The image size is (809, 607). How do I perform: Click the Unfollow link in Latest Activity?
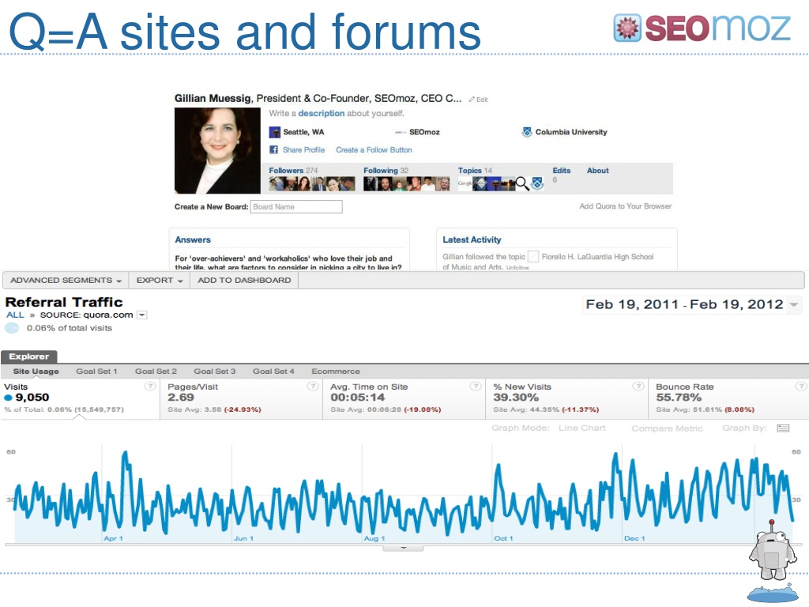tap(517, 267)
